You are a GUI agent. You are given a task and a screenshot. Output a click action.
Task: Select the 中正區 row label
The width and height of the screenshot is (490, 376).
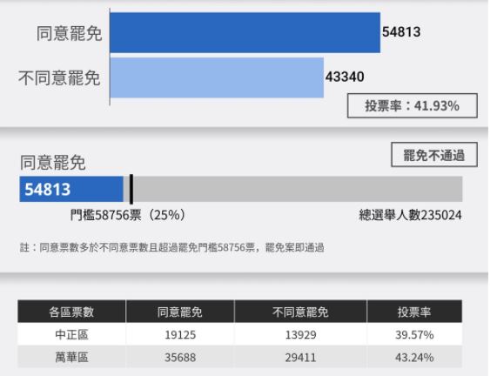(71, 334)
